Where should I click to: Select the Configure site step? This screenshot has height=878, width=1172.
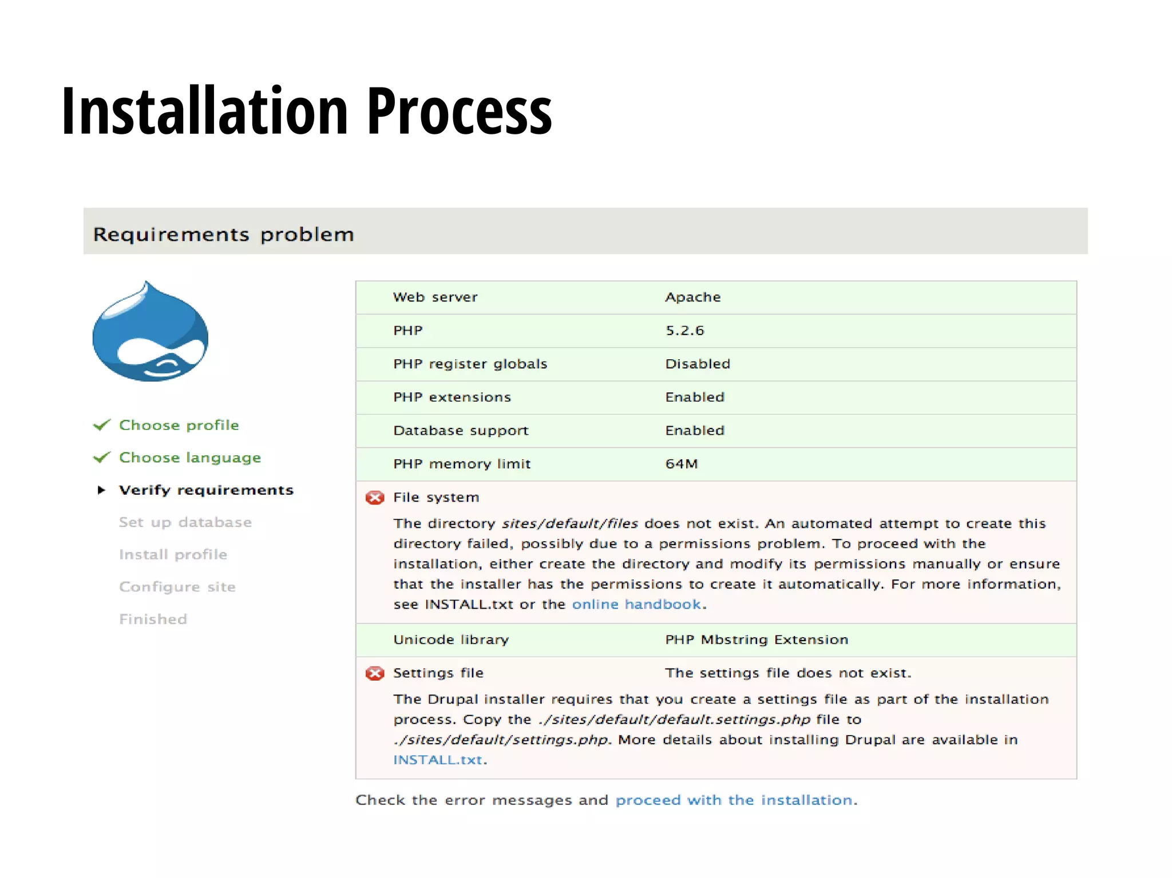click(x=177, y=587)
